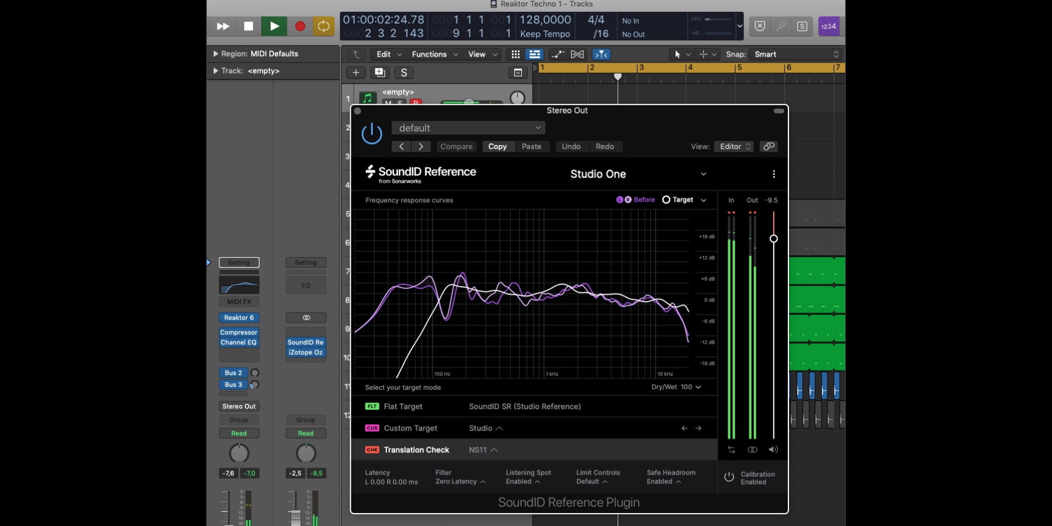Click the Play button in transport
Viewport: 1052px width, 526px height.
[x=274, y=26]
